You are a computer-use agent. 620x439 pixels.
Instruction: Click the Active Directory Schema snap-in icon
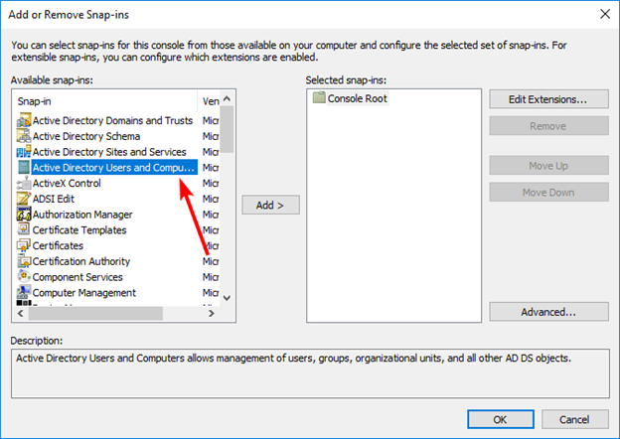pos(24,136)
